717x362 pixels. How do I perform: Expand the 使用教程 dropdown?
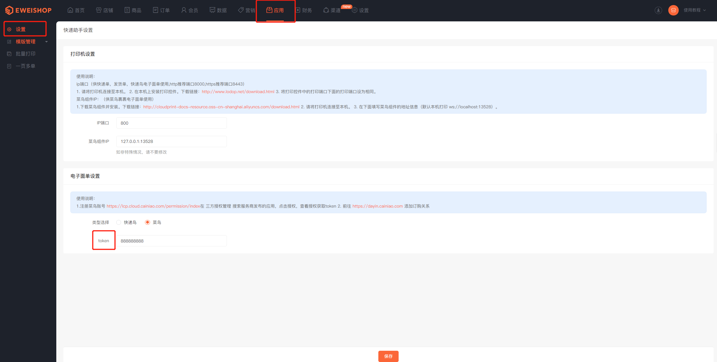coord(695,10)
